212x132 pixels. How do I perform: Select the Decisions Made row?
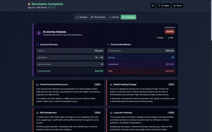tap(70, 64)
